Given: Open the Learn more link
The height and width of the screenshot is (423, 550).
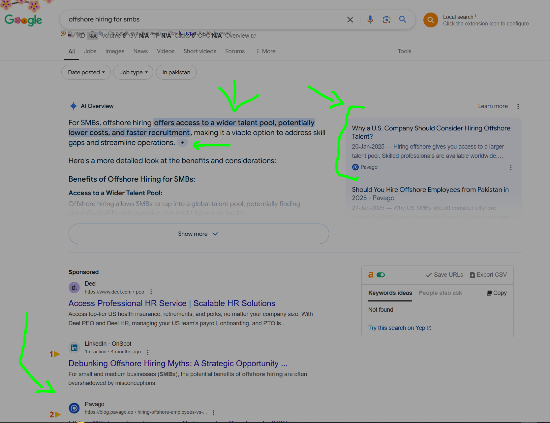Looking at the screenshot, I should [x=493, y=106].
